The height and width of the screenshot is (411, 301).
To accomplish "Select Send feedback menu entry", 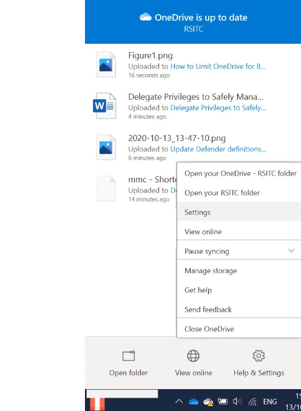I will (239, 309).
